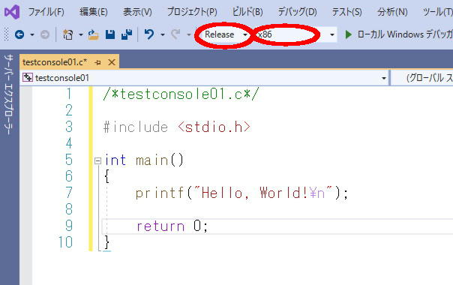Click the Visual Studio logo icon
The image size is (453, 285).
12,12
